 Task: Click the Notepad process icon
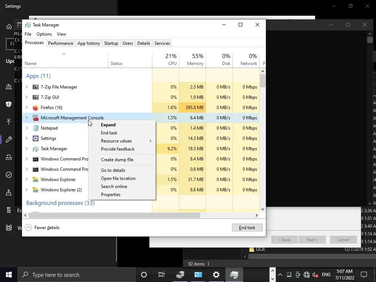coord(36,128)
